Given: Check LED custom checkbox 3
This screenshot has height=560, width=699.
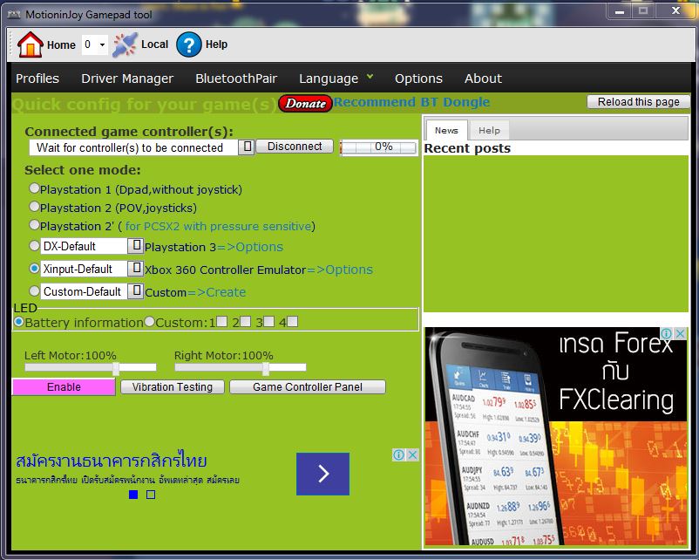Looking at the screenshot, I should coord(268,321).
